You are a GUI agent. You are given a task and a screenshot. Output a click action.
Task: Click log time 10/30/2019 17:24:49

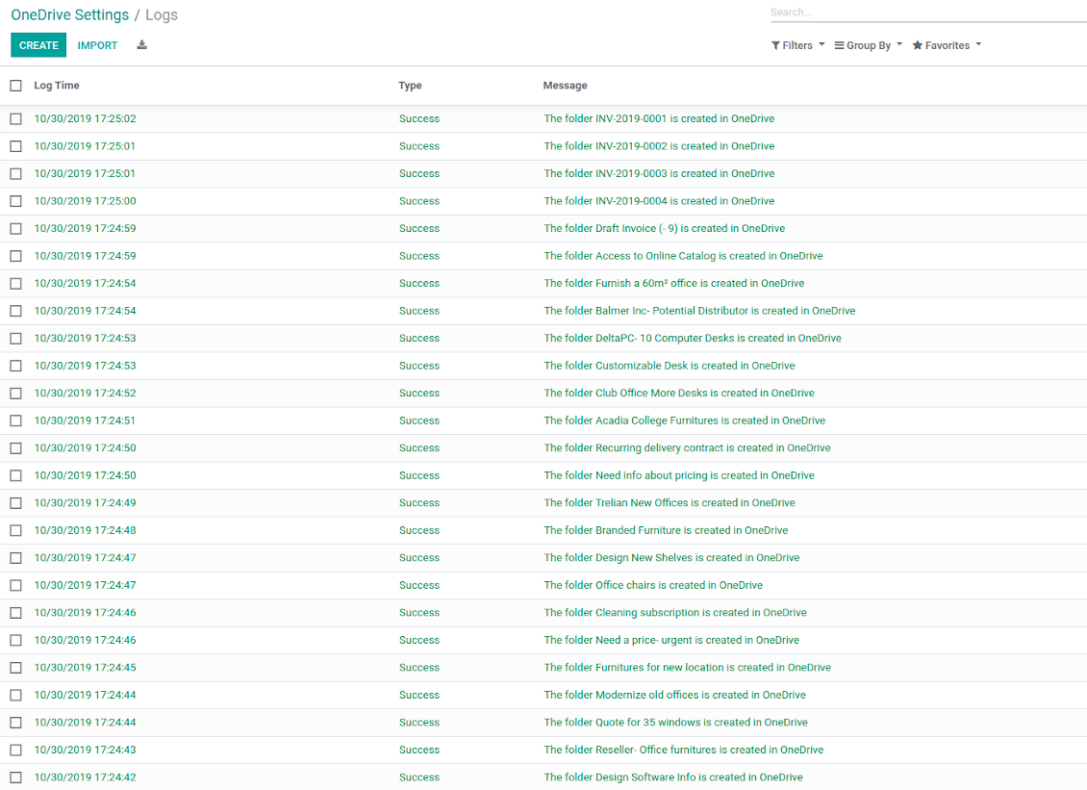coord(86,503)
